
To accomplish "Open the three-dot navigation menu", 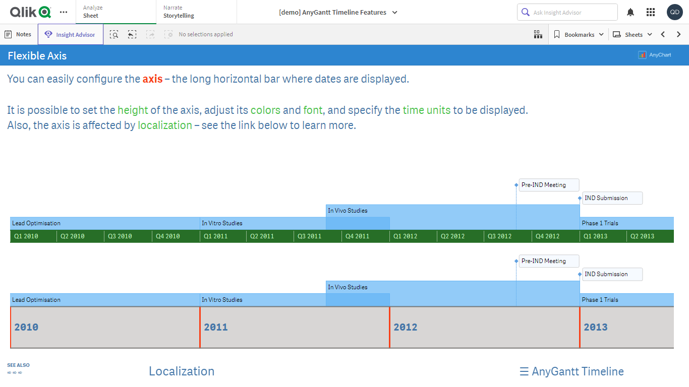I will pyautogui.click(x=64, y=12).
